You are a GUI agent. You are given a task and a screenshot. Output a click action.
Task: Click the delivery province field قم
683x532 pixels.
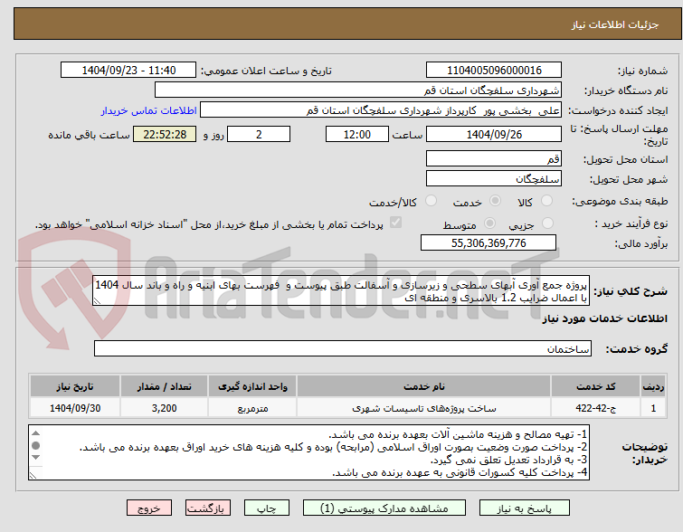point(494,158)
